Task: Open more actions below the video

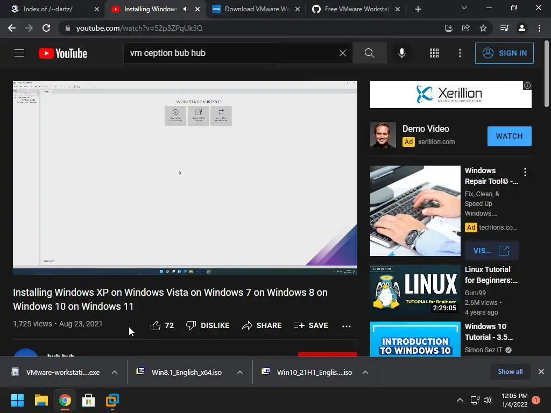Action: pyautogui.click(x=347, y=326)
